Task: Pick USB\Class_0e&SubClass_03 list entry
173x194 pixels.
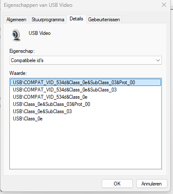Action: (42, 111)
